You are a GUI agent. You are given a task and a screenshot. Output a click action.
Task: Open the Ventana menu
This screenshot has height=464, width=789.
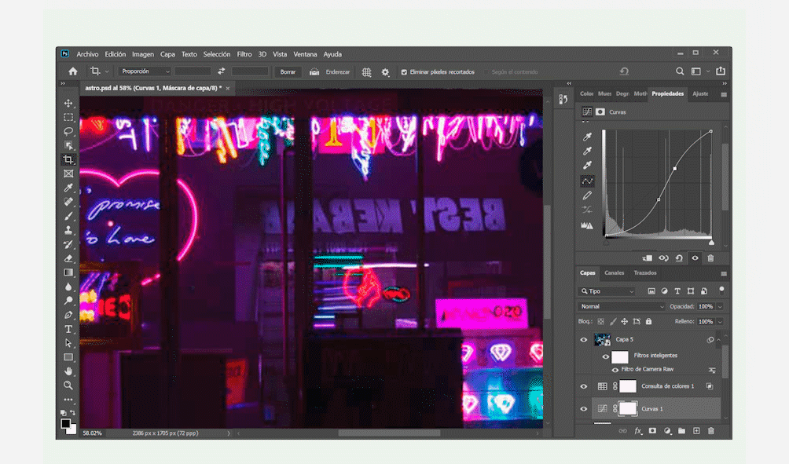pyautogui.click(x=305, y=54)
